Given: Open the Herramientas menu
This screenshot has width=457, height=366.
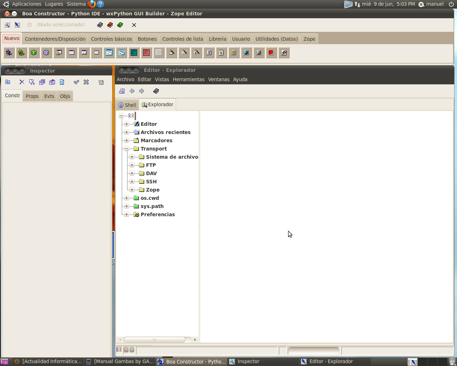Looking at the screenshot, I should click(189, 79).
